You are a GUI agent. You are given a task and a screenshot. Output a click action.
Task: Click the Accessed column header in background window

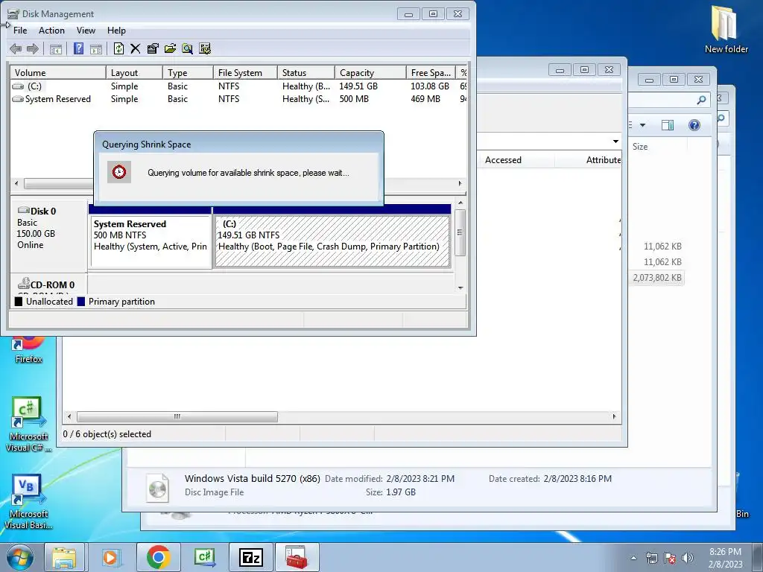516,160
